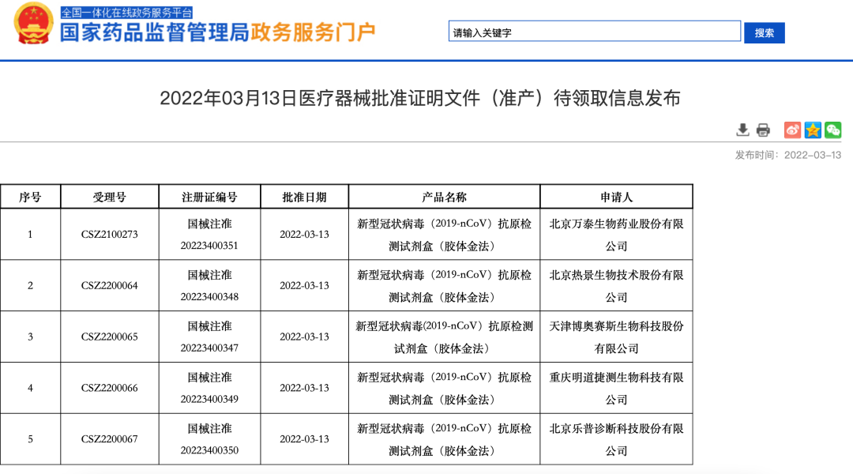Image resolution: width=853 pixels, height=474 pixels.
Task: Select the 产品名称 column header
Action: click(444, 197)
